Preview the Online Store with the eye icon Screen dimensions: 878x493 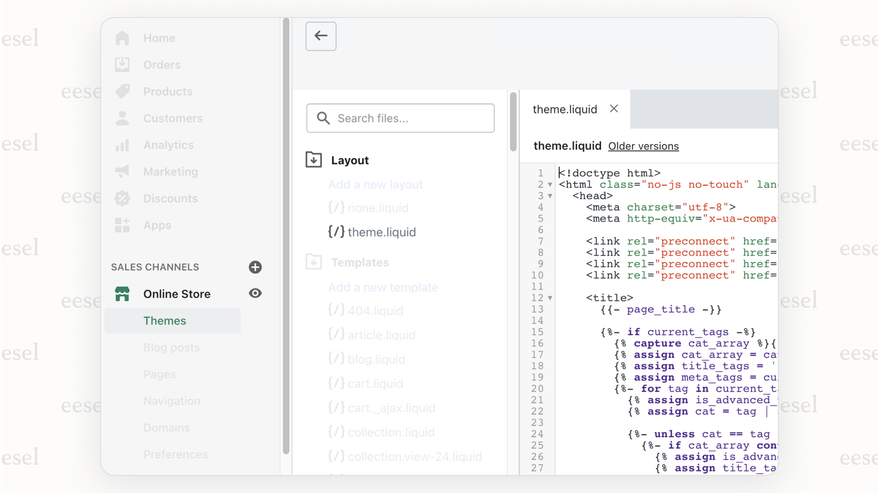tap(255, 294)
